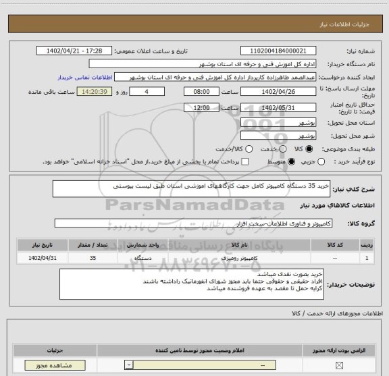Select the کالا radio button
The width and height of the screenshot is (389, 376).
coord(309,149)
